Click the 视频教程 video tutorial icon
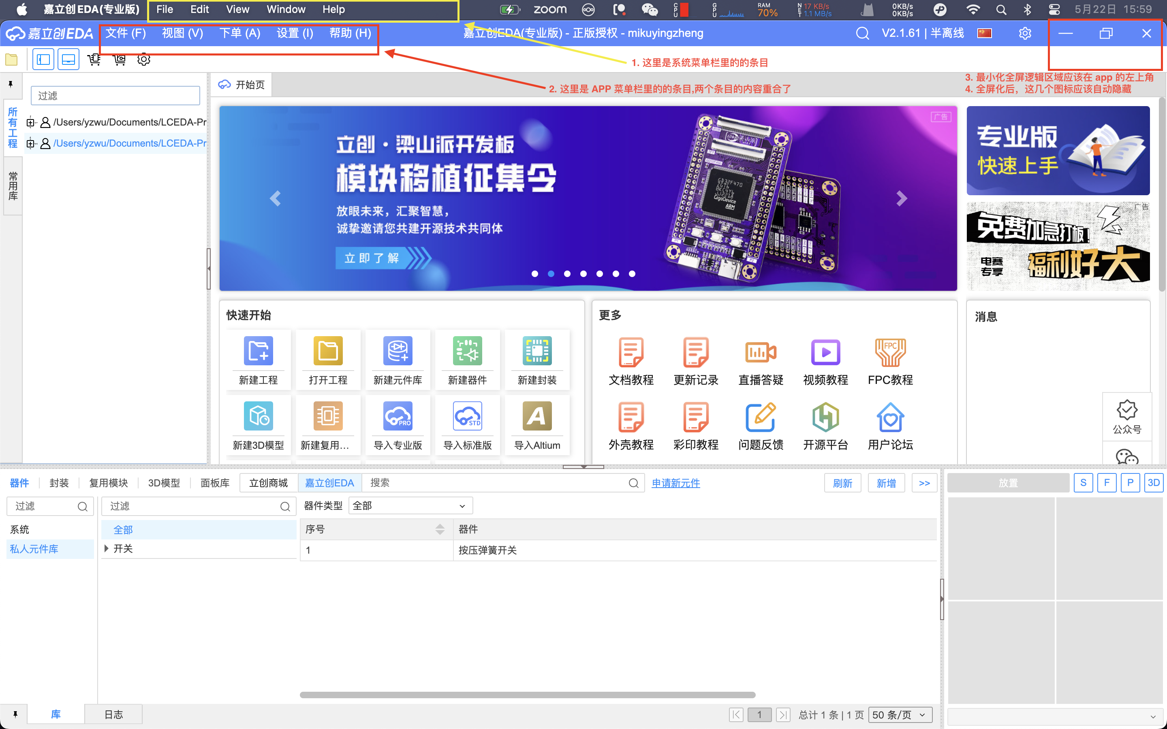 click(825, 352)
